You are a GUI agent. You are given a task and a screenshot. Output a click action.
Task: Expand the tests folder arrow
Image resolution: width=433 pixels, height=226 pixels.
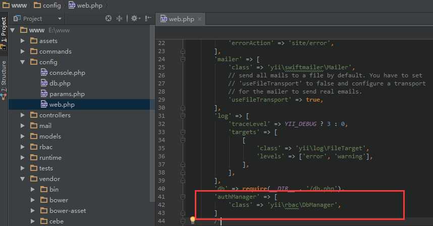[23, 168]
